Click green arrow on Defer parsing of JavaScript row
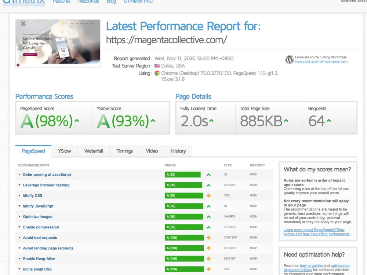This screenshot has height=275, width=367. tap(208, 175)
